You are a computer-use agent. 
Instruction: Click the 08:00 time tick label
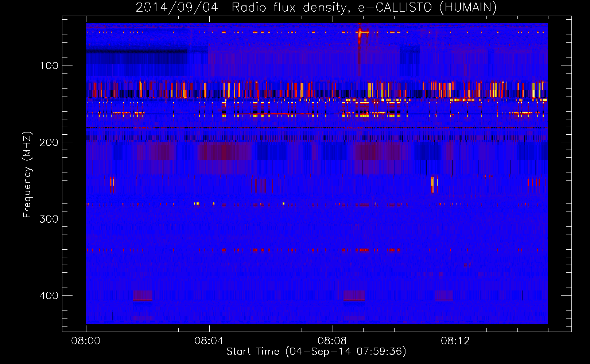click(86, 341)
